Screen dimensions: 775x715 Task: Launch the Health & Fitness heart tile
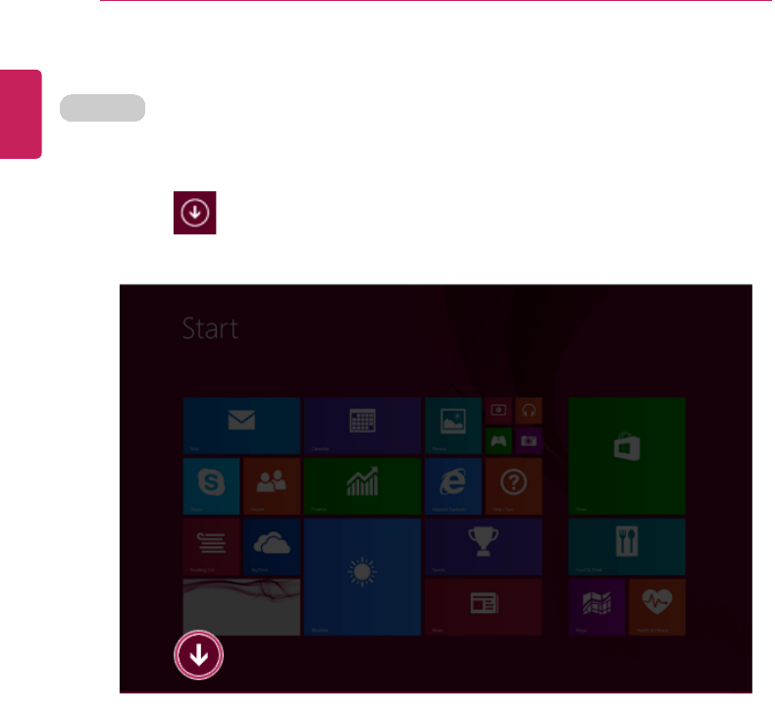tap(657, 607)
